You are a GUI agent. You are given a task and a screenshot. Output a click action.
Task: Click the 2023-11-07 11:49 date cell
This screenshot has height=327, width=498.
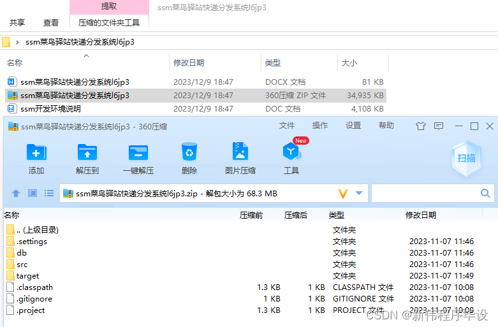point(441,275)
